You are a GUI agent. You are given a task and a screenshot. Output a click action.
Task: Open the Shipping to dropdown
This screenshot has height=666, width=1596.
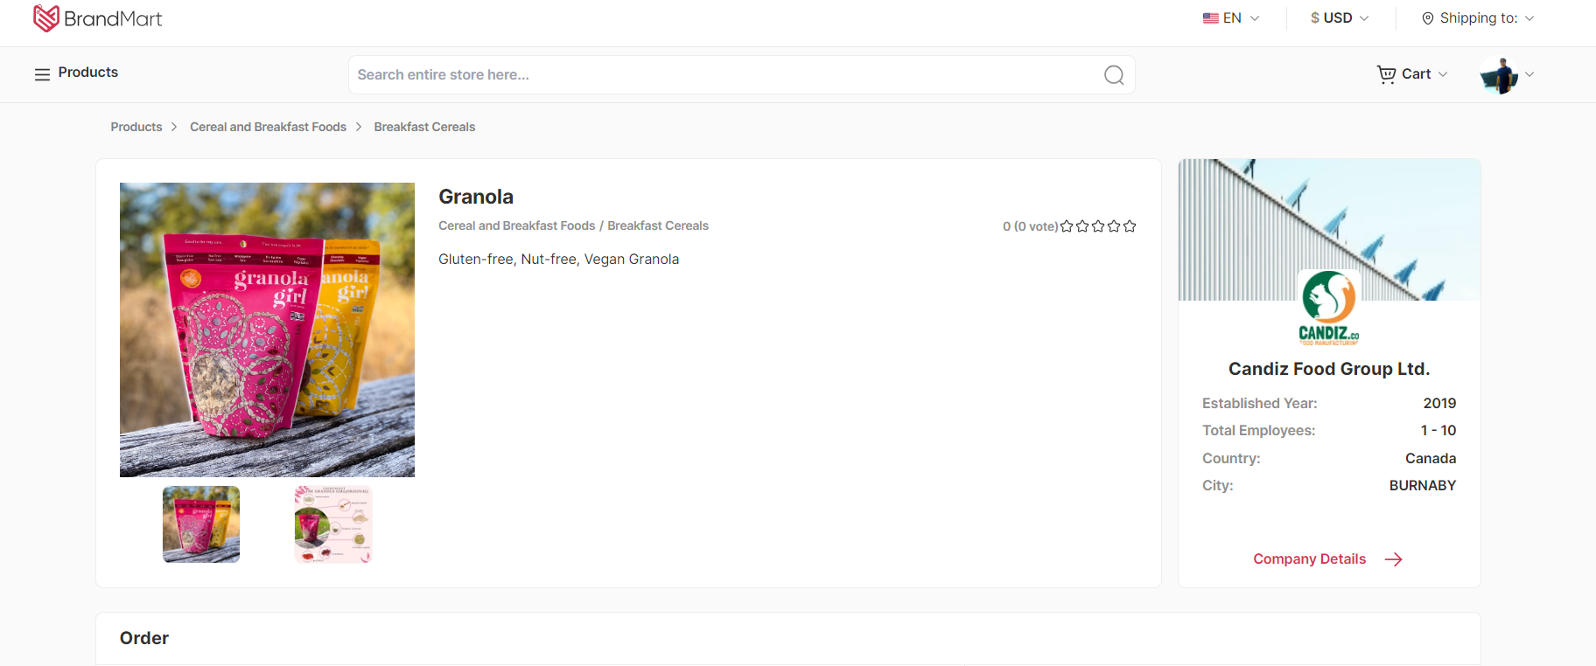(1478, 18)
